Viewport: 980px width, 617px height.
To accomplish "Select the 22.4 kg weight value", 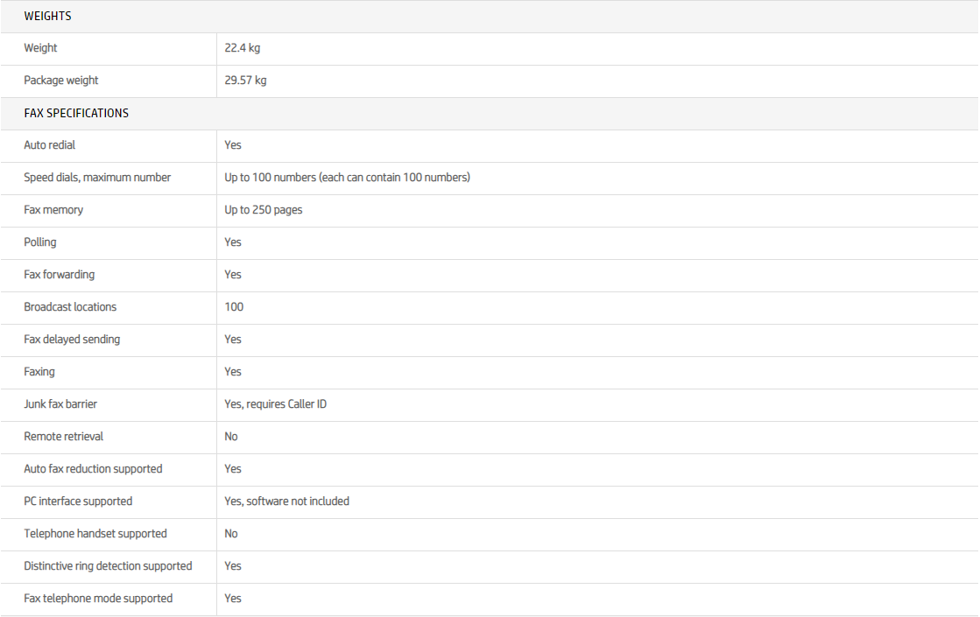I will [x=242, y=48].
